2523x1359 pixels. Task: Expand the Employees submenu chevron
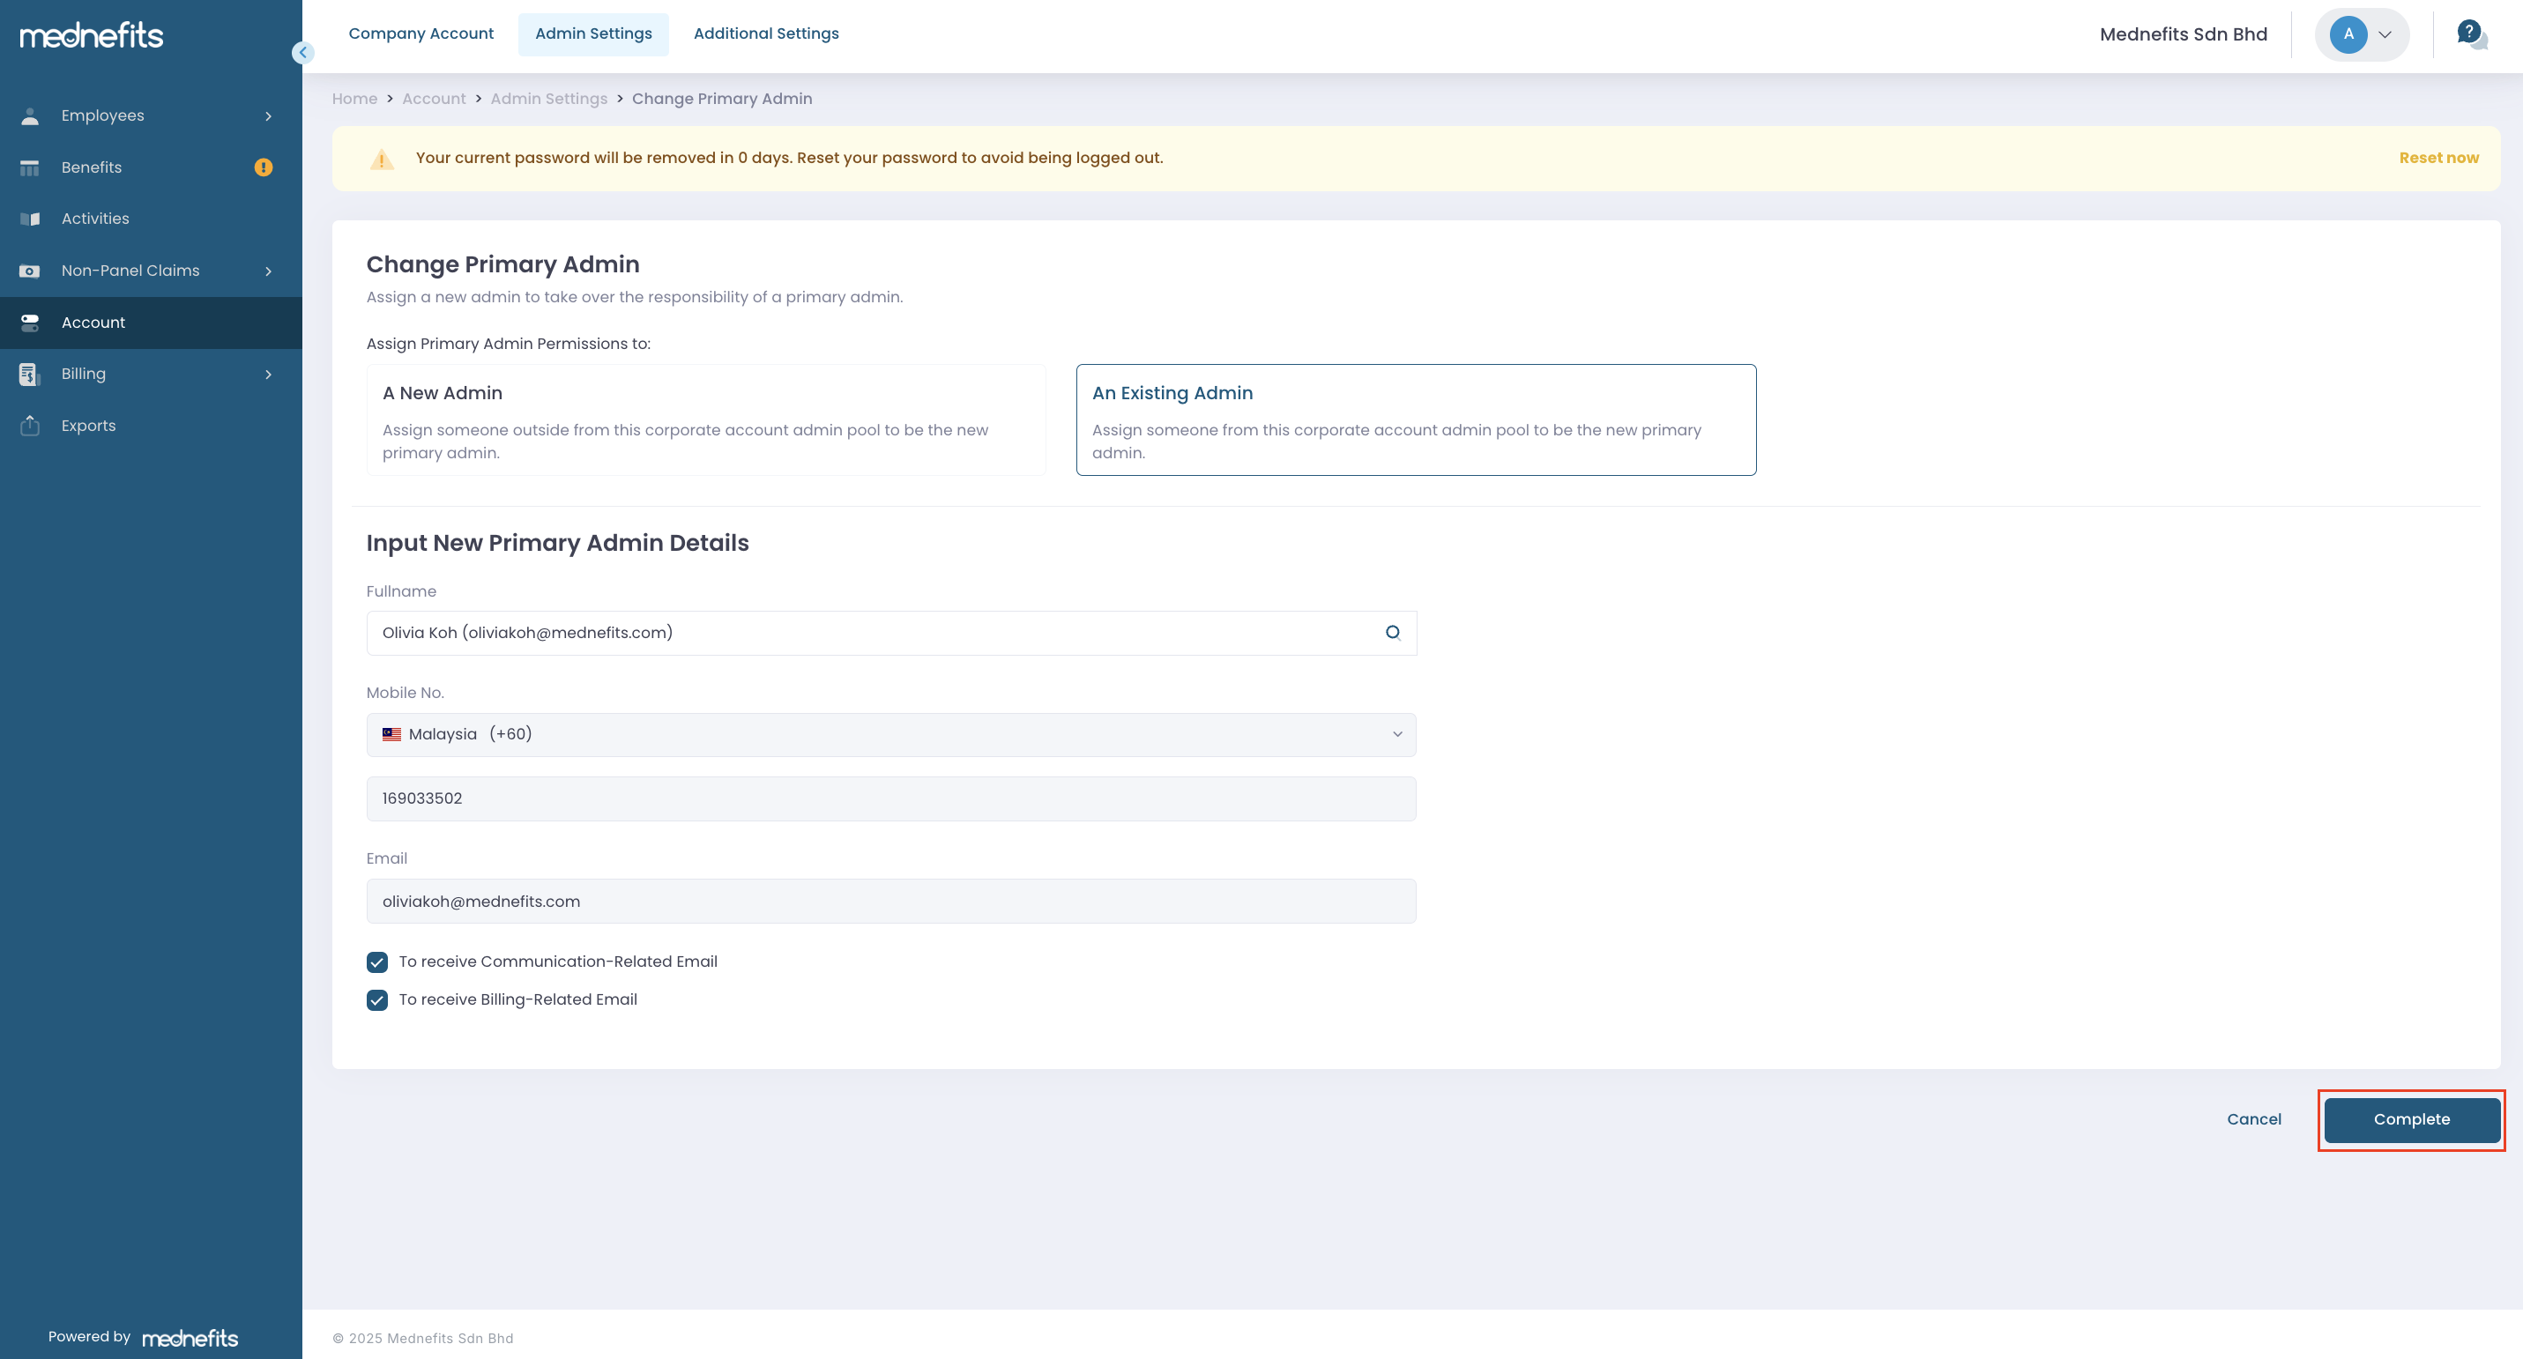point(268,115)
